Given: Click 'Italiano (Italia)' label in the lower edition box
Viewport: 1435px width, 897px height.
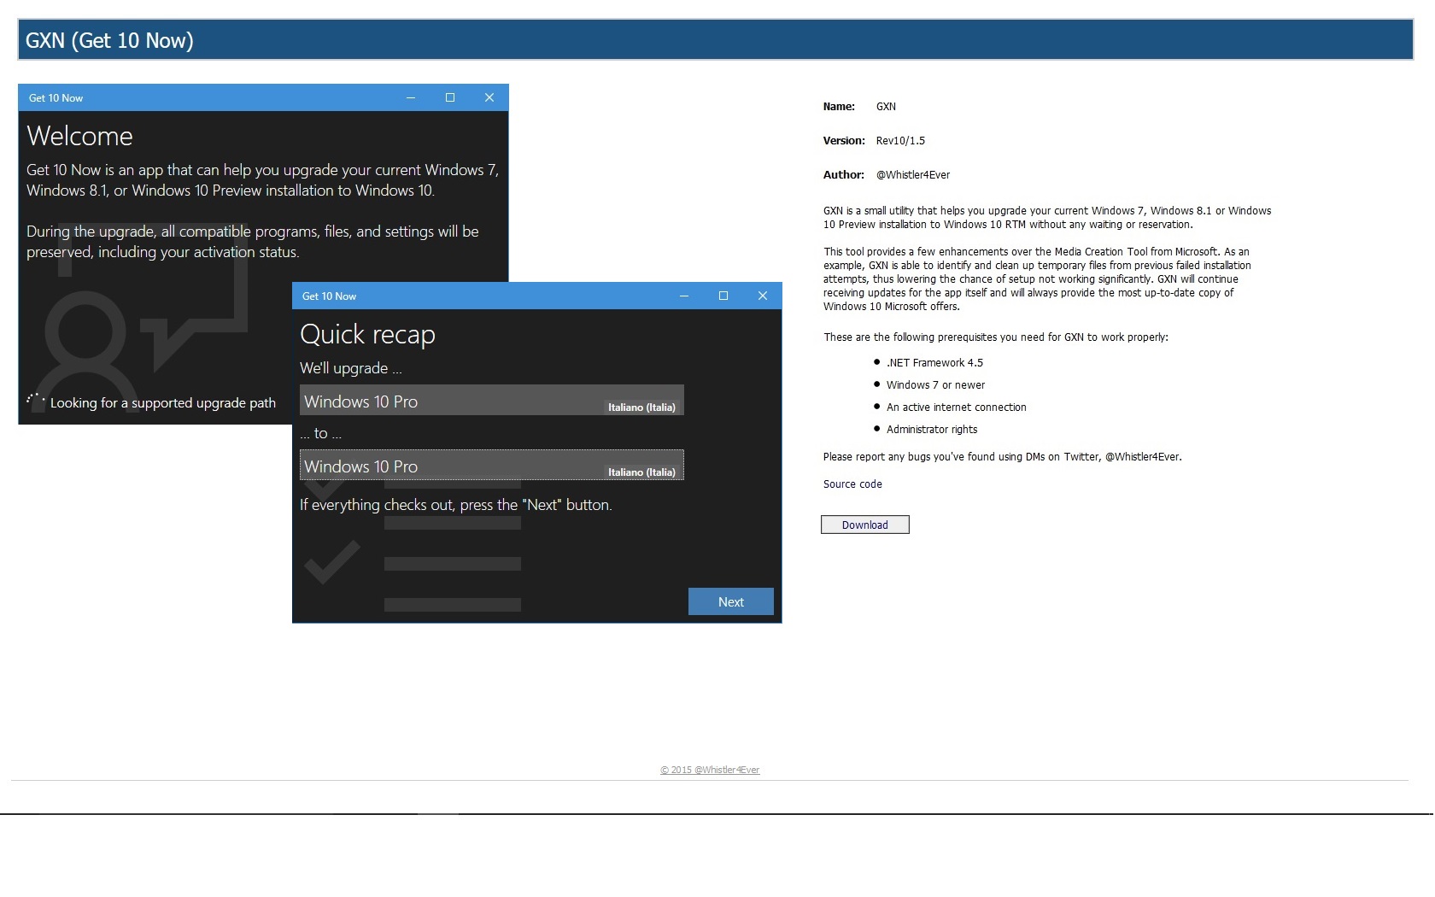Looking at the screenshot, I should click(641, 472).
